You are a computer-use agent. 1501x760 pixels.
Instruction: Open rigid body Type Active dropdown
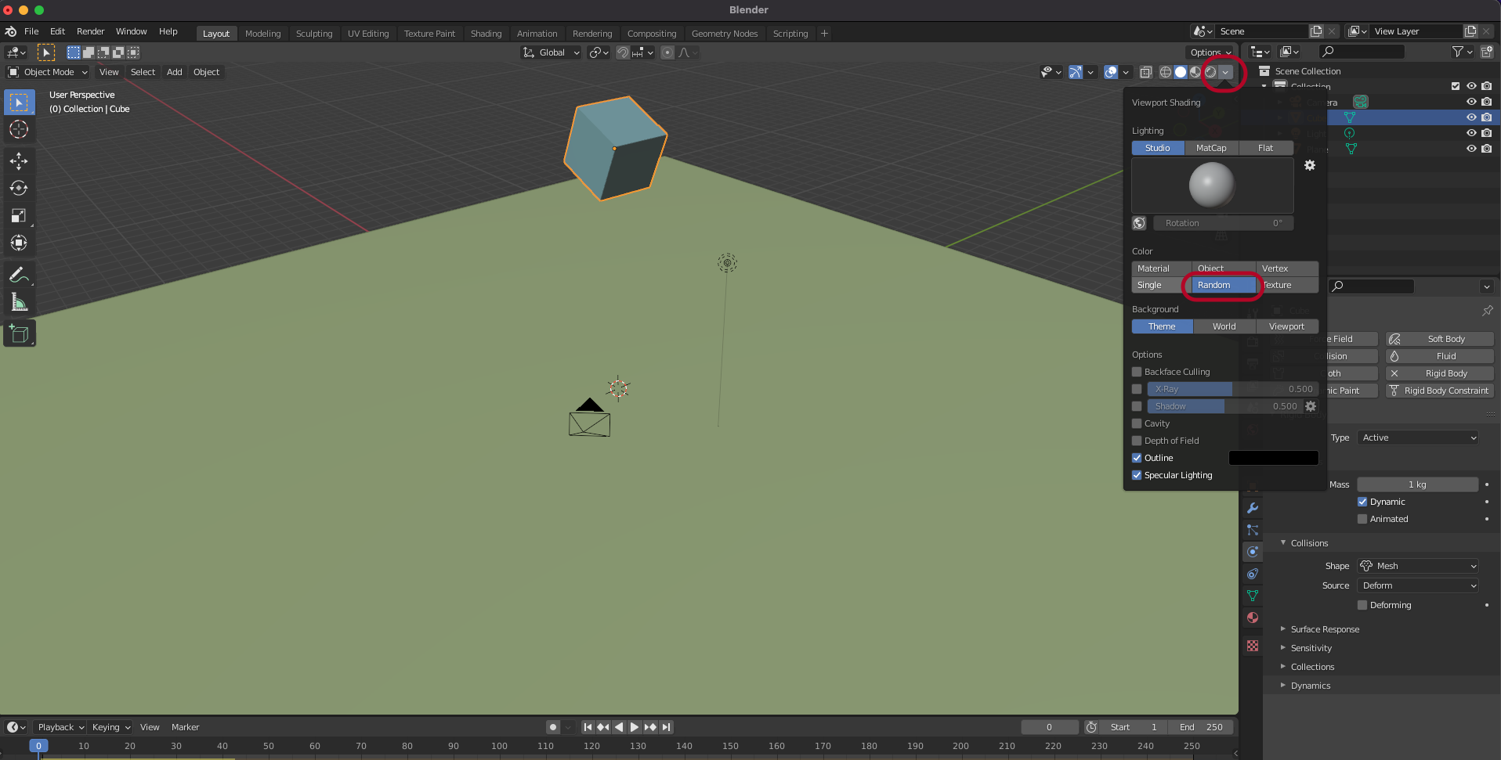[x=1419, y=438]
